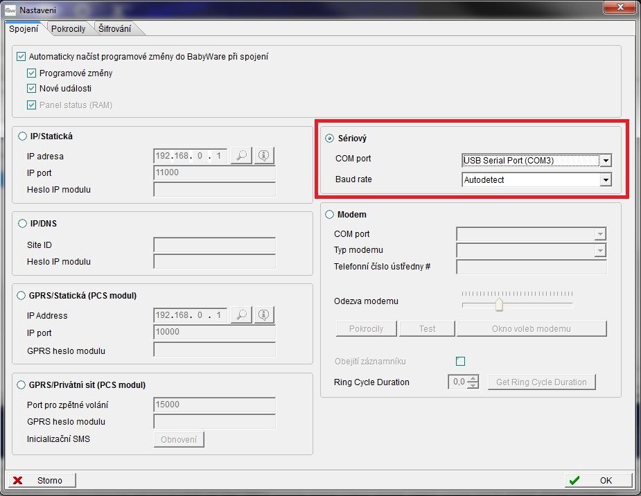Expand the Baud rate dropdown
The height and width of the screenshot is (496, 641).
606,180
